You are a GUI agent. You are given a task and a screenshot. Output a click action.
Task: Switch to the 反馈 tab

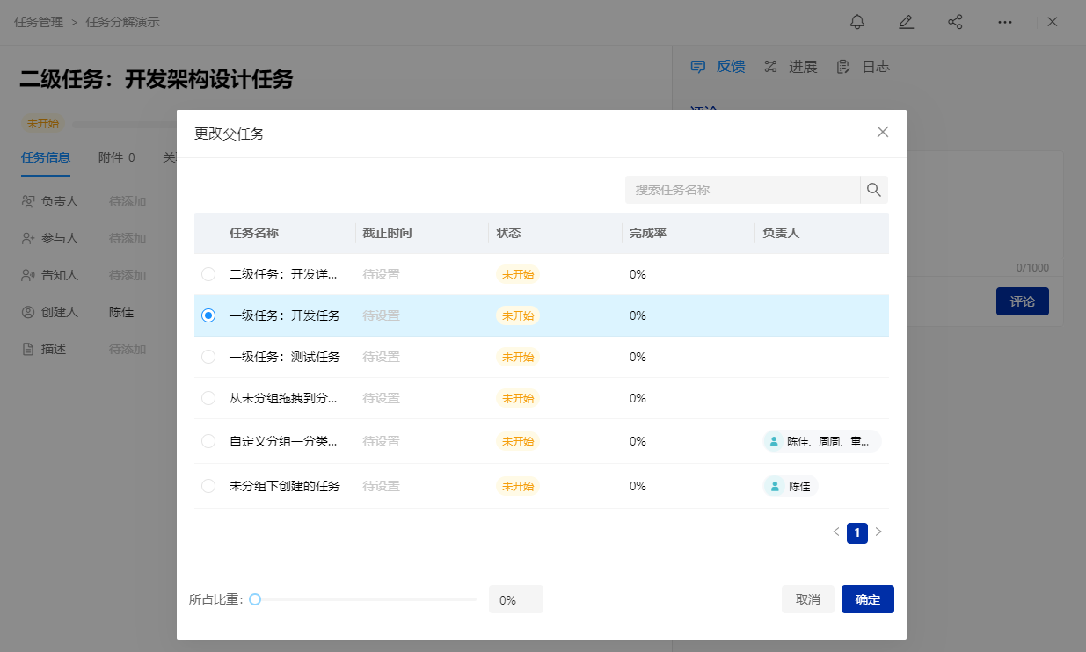718,67
